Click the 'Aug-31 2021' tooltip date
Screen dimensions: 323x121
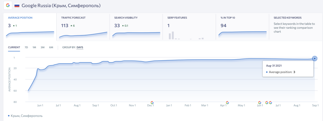(274, 66)
